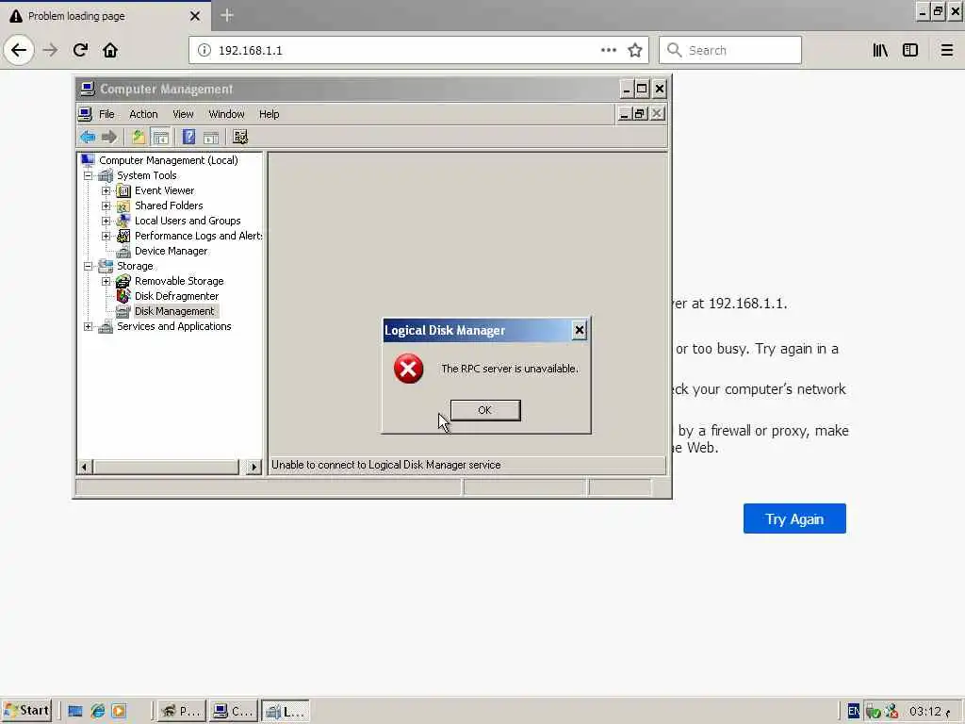Click the EN language indicator in system tray
965x724 pixels.
854,711
